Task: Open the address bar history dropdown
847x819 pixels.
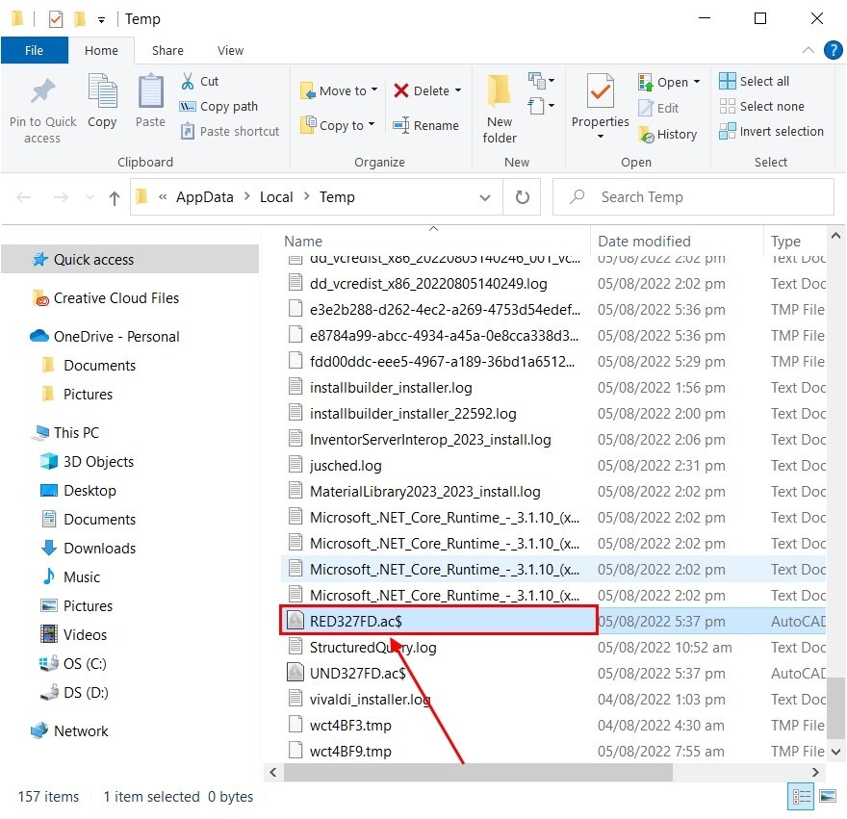Action: pos(485,197)
